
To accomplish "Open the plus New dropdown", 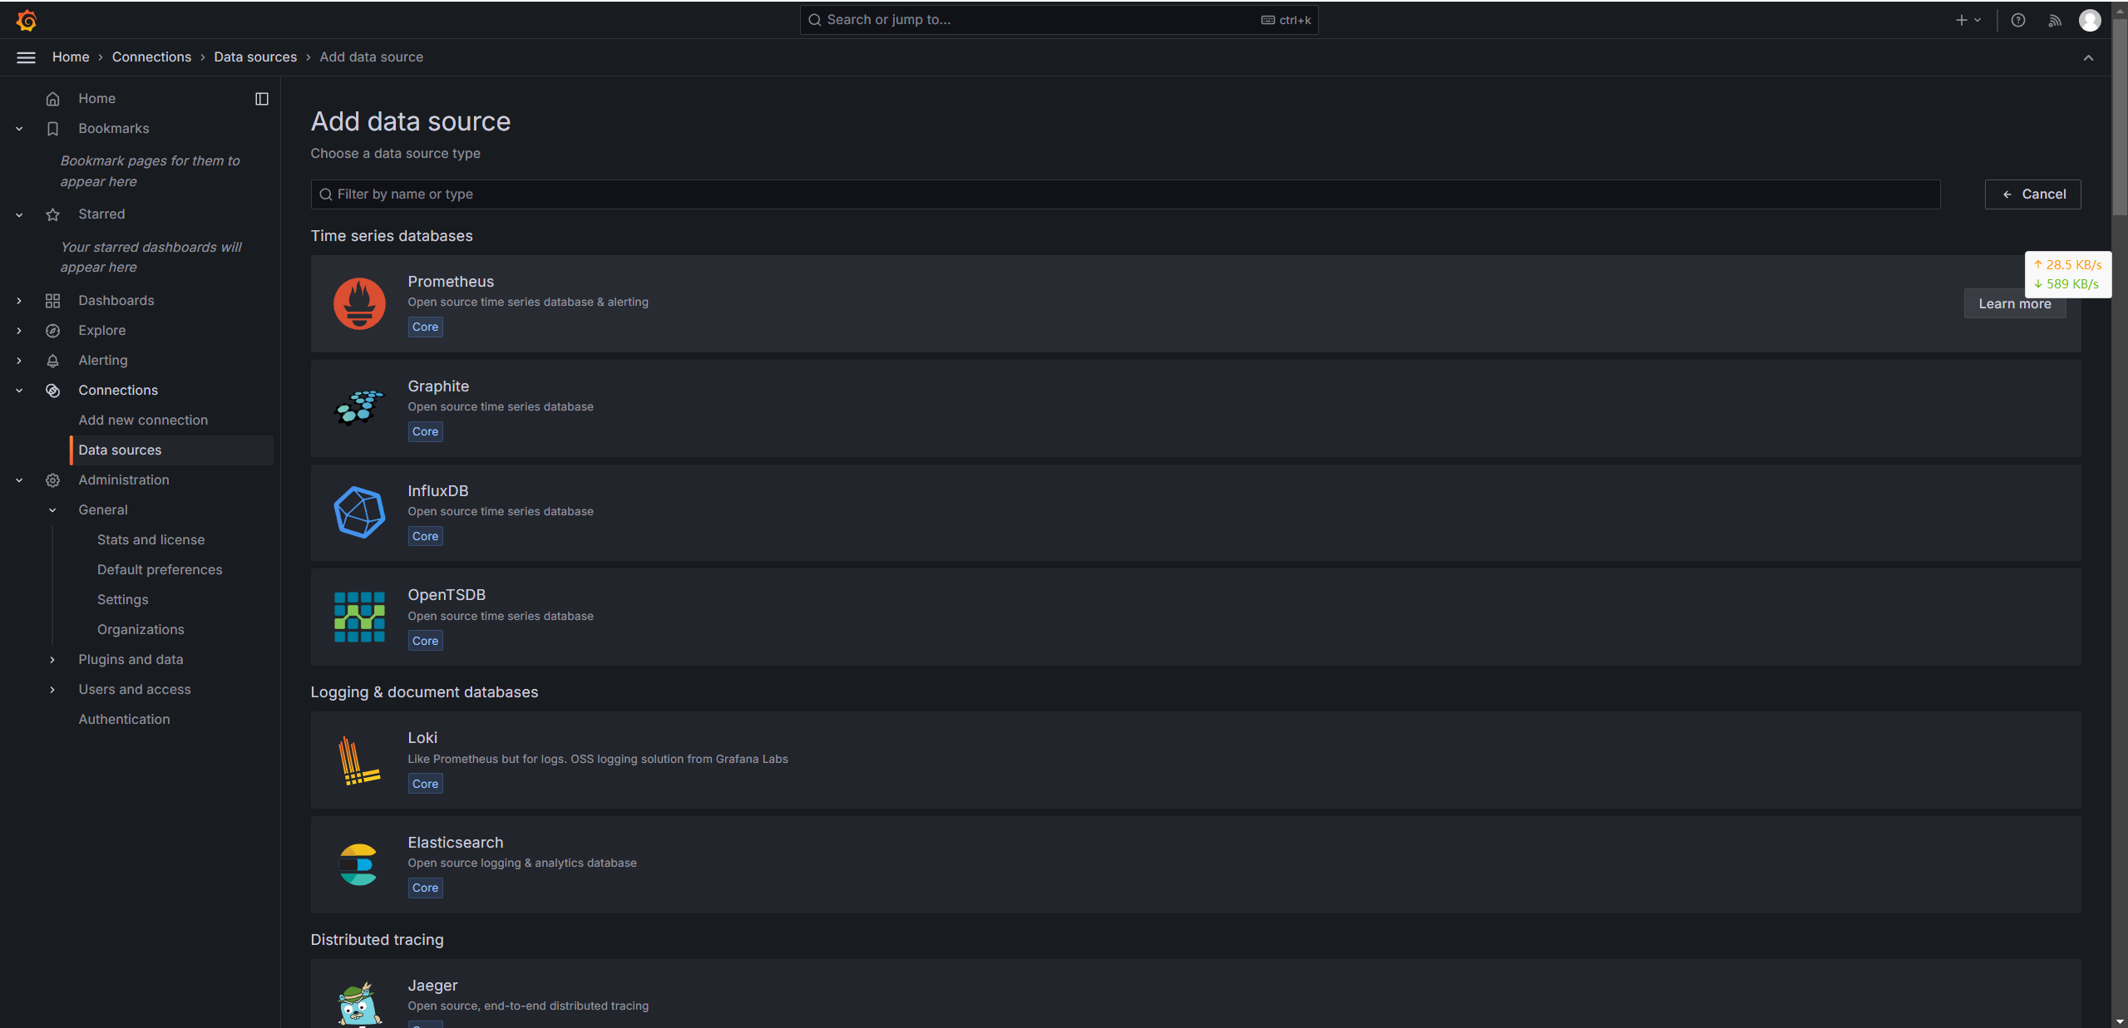I will [1968, 20].
